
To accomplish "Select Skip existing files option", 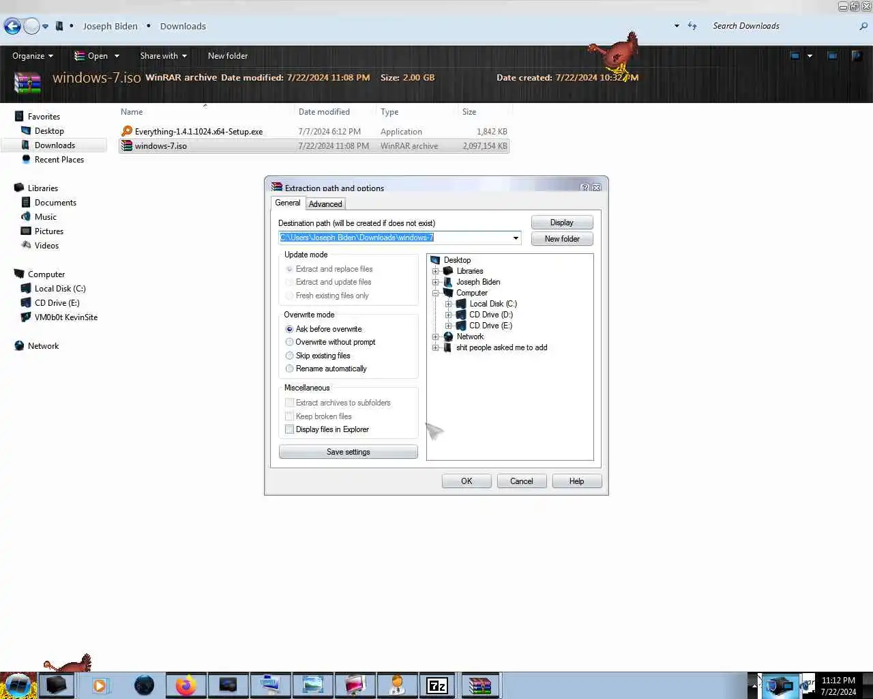I will 289,356.
